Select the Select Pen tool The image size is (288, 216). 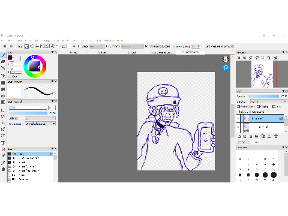tap(3, 129)
